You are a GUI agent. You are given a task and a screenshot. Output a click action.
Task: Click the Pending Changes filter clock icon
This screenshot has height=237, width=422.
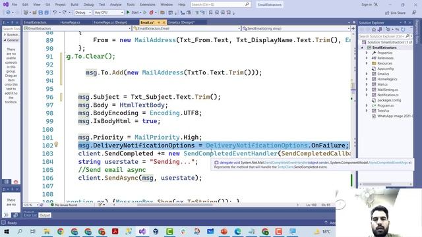388,30
